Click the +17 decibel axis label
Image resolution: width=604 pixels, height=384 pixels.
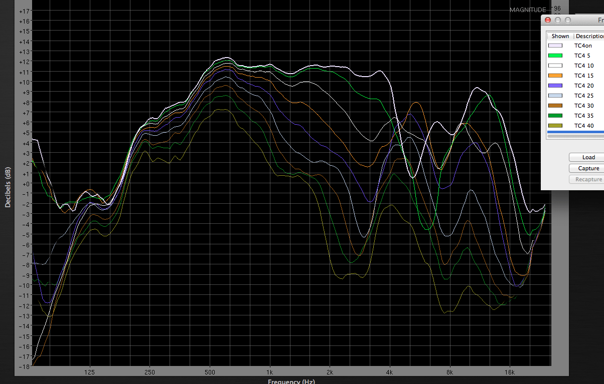[x=24, y=11]
